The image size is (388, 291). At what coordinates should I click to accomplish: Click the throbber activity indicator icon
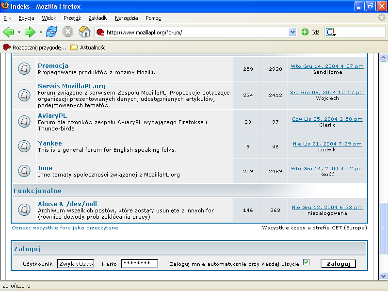click(x=382, y=17)
